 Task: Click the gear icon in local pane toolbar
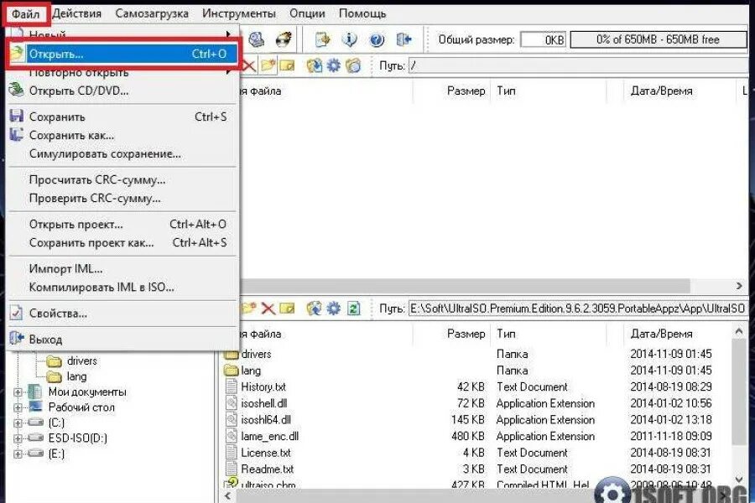(334, 309)
